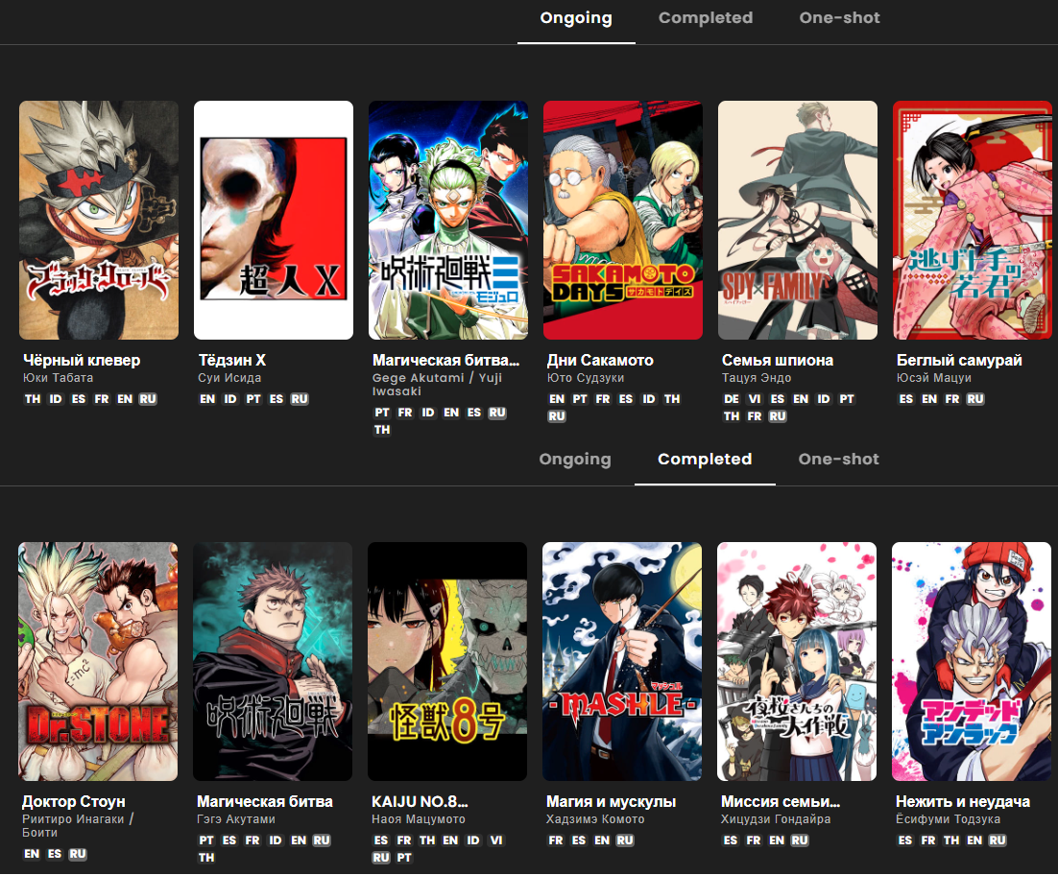Choose DE language badge under Семья шпиона
The width and height of the screenshot is (1058, 875).
pyautogui.click(x=732, y=399)
